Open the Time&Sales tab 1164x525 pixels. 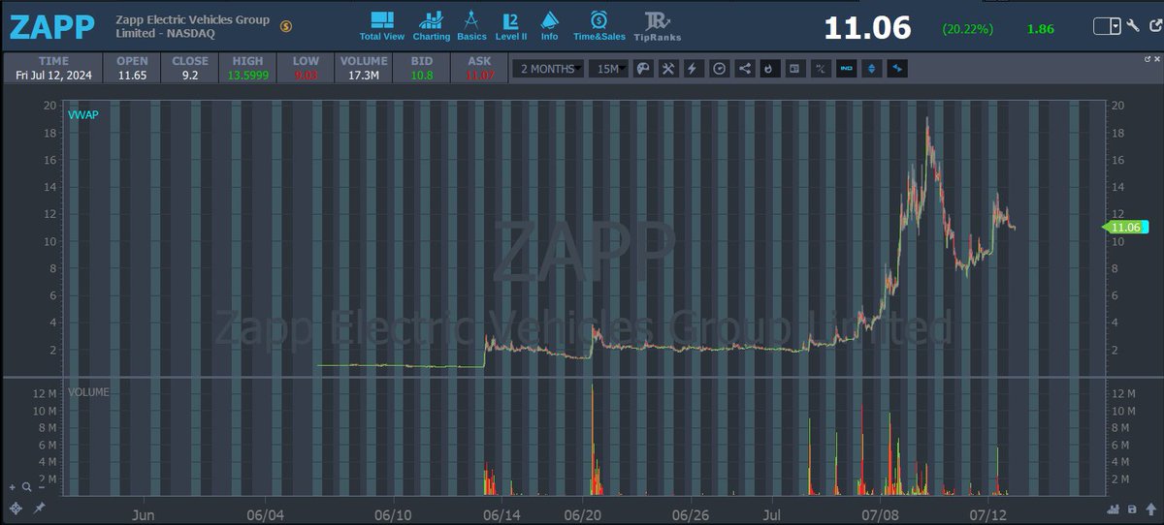click(x=598, y=26)
